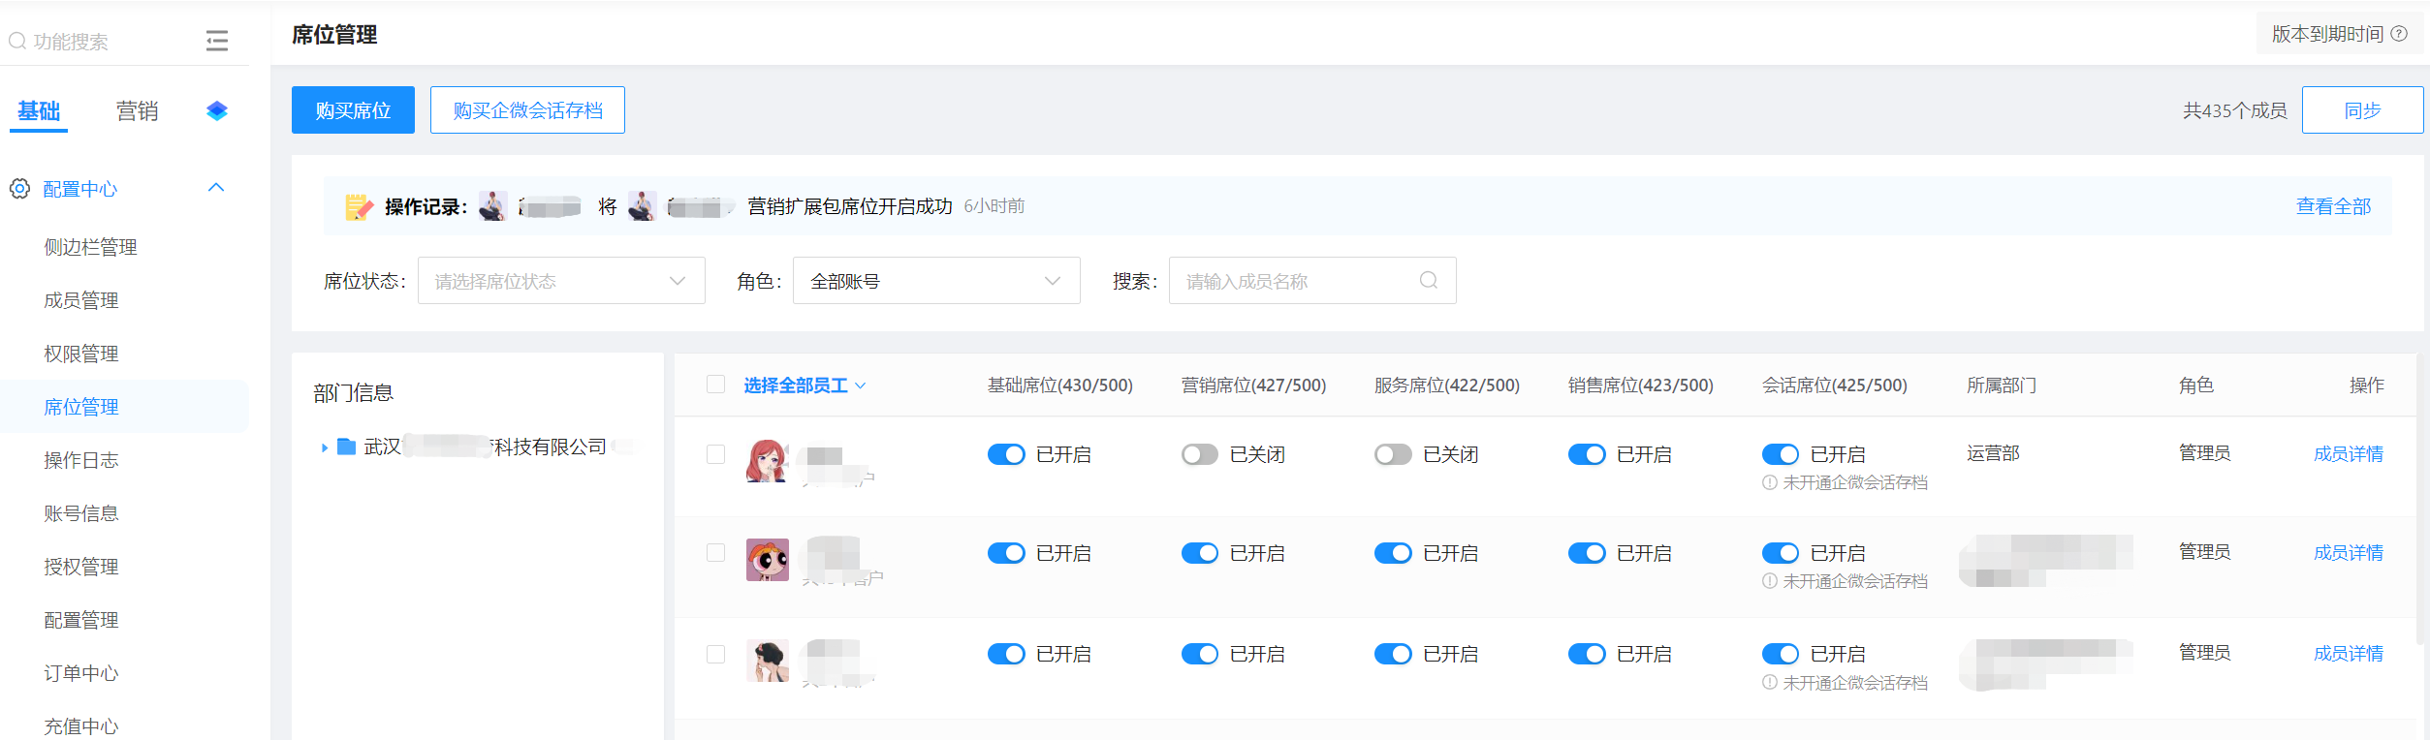Click the 版本到期时间 label
The image size is (2430, 740).
2327,34
